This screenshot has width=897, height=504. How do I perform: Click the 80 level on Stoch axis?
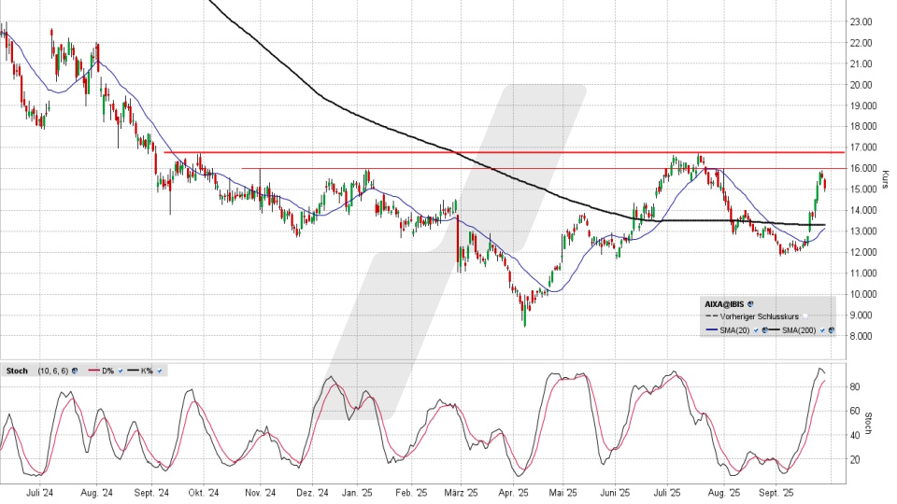point(854,386)
